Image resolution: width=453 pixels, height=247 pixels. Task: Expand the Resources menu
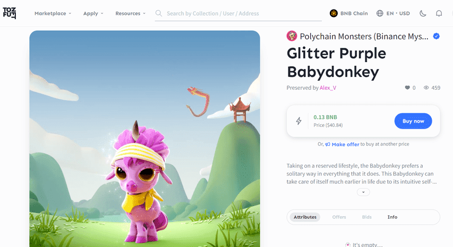[130, 13]
